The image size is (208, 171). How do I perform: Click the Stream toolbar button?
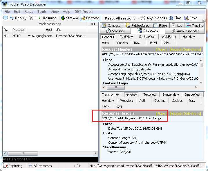pos(69,18)
